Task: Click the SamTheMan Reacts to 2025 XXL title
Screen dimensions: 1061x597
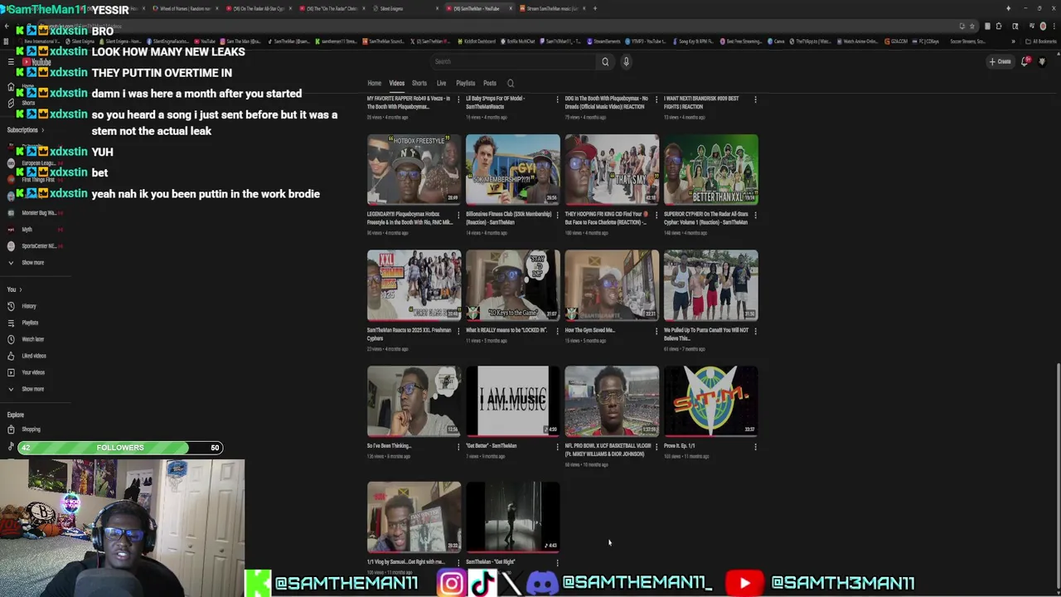Action: pos(409,334)
